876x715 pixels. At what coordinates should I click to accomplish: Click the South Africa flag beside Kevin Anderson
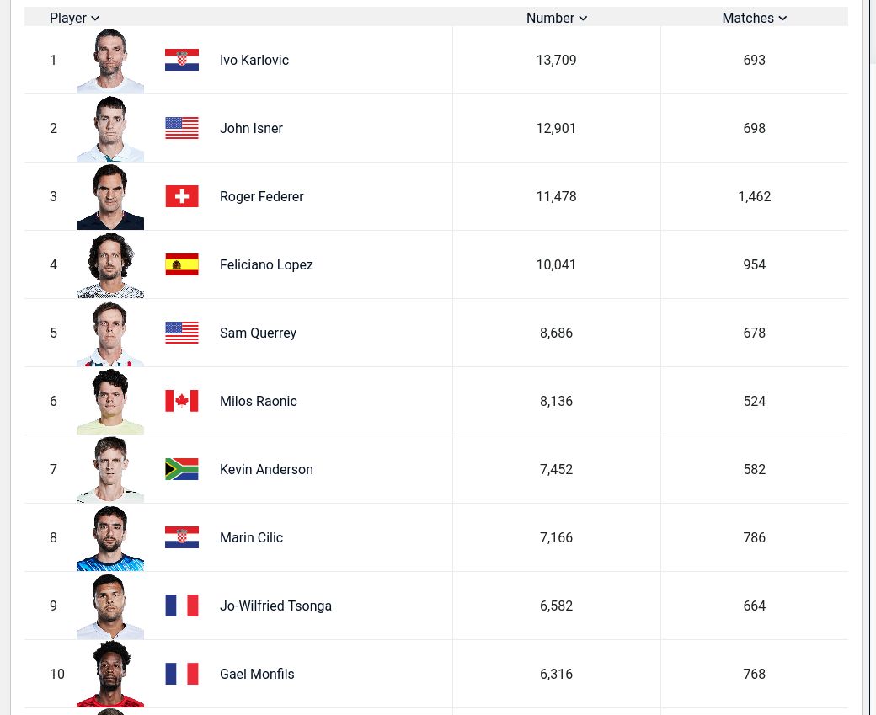(x=182, y=470)
